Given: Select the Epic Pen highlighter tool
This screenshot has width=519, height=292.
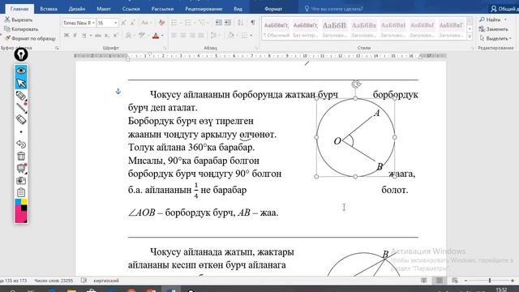Looking at the screenshot, I should (x=21, y=96).
